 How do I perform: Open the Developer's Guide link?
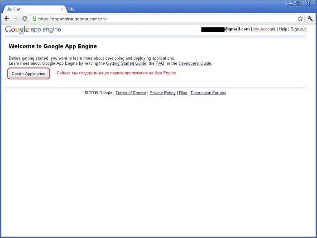click(x=195, y=63)
